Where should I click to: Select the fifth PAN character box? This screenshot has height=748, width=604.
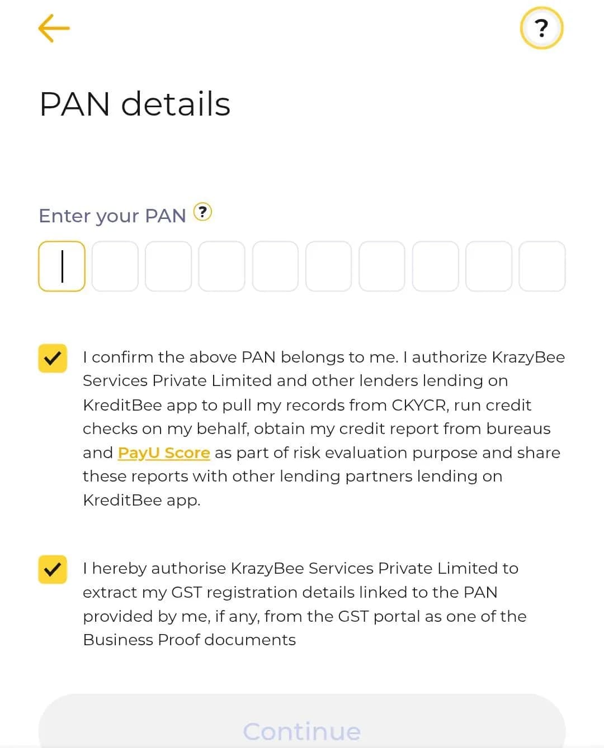[275, 266]
